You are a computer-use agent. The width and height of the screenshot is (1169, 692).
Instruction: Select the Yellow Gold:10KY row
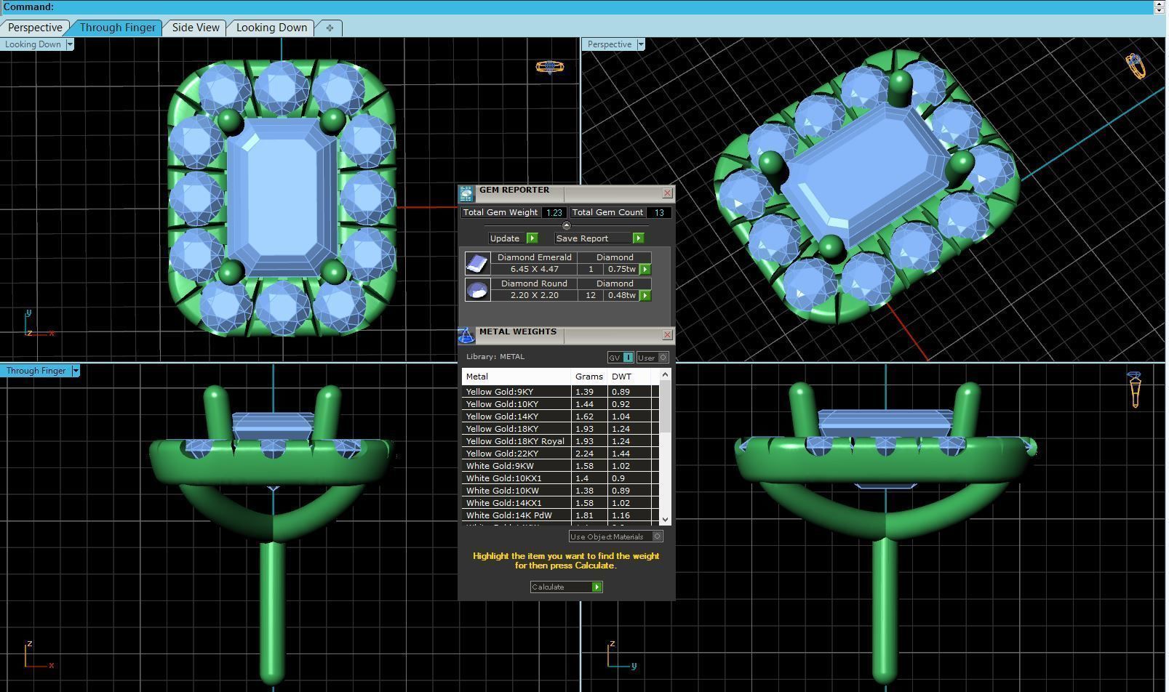560,404
